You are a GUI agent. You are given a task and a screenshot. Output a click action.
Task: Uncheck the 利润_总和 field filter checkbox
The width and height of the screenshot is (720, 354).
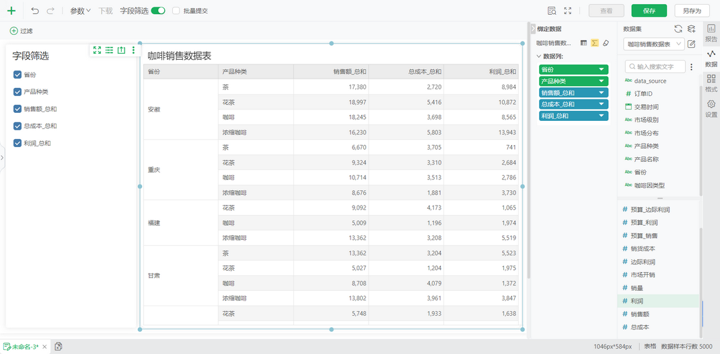tap(17, 143)
